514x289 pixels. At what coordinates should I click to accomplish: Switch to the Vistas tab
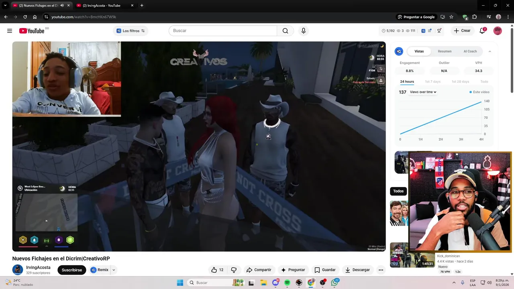(x=419, y=51)
